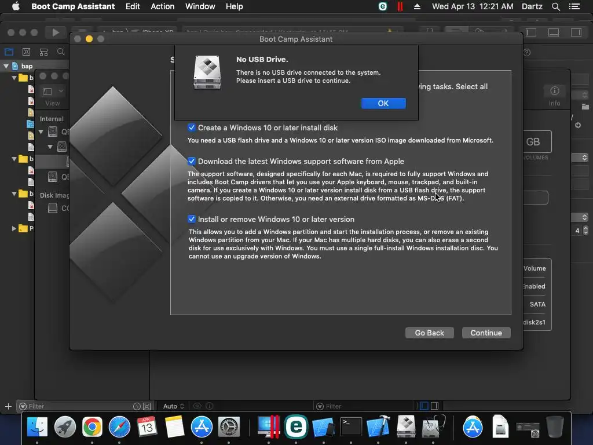Open Xcode hammer icon in the Dock
The height and width of the screenshot is (445, 593).
(x=378, y=426)
